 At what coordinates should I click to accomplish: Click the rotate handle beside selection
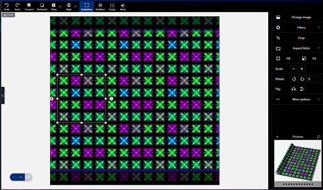pos(111,99)
